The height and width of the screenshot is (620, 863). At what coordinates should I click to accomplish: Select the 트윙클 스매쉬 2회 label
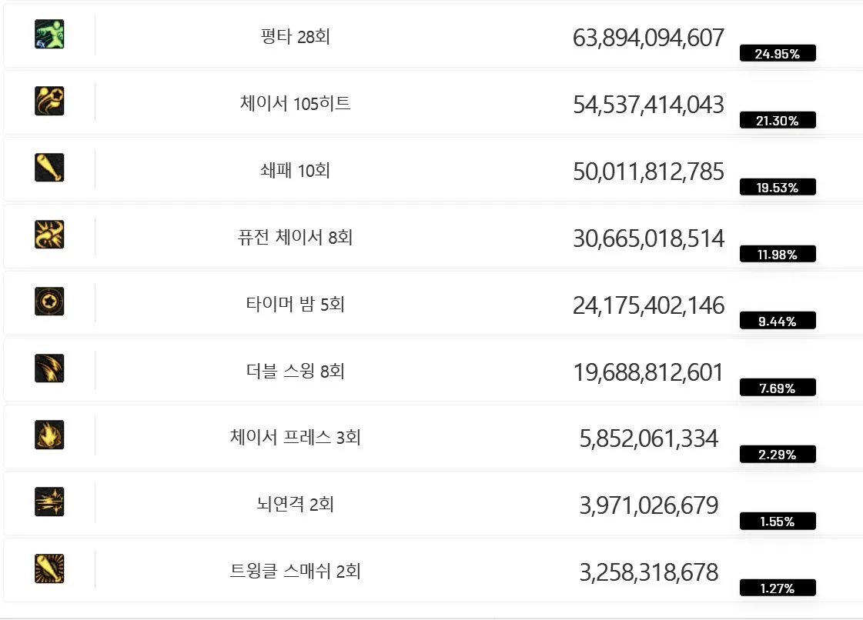tap(296, 572)
